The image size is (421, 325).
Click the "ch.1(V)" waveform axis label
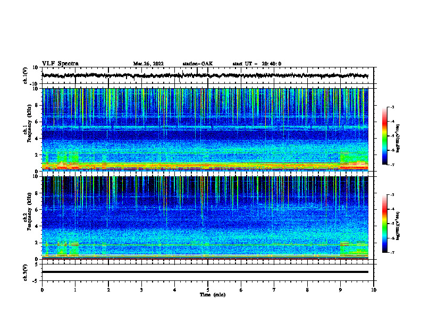pyautogui.click(x=26, y=75)
